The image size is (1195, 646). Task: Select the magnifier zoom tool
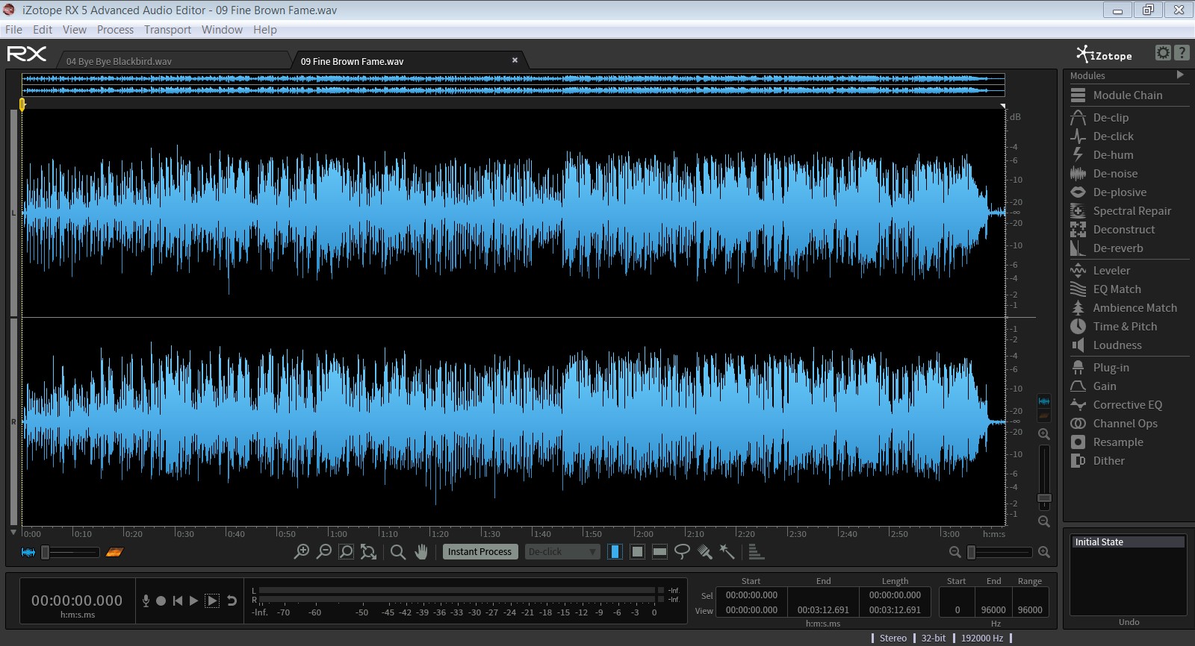click(398, 552)
